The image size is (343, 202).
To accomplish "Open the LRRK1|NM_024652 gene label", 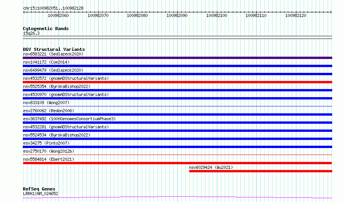I will pos(40,194).
